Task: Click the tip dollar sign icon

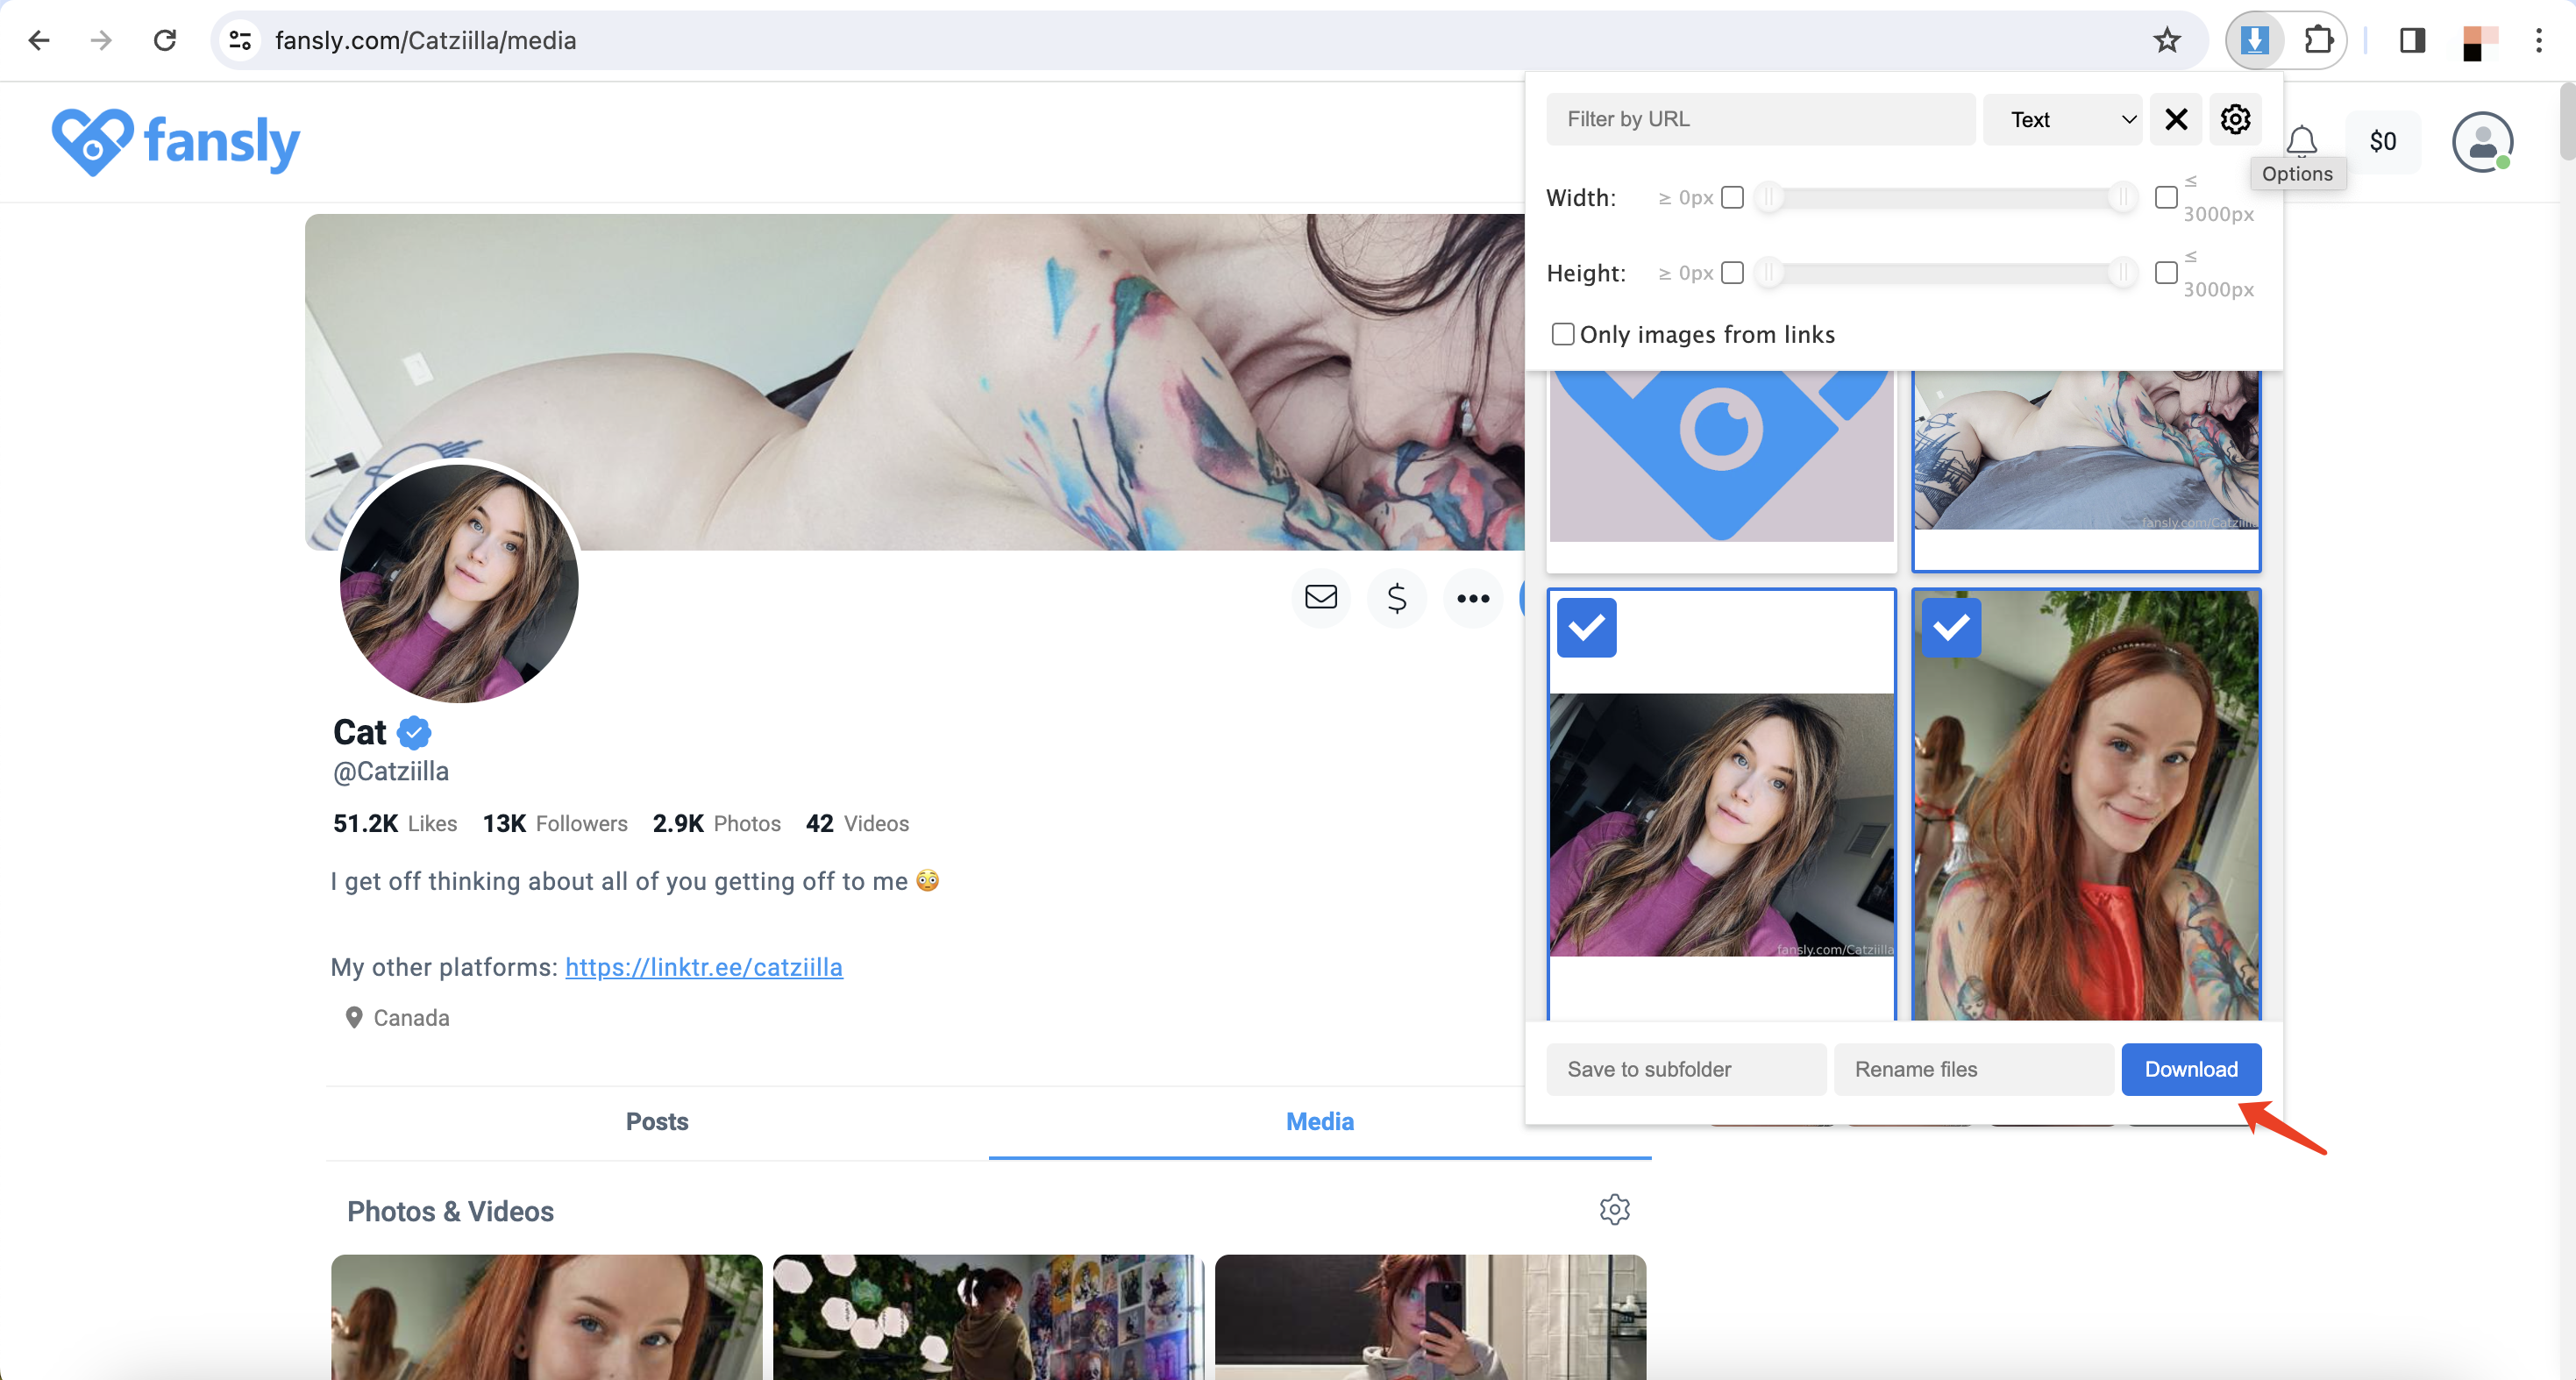Action: (1397, 596)
